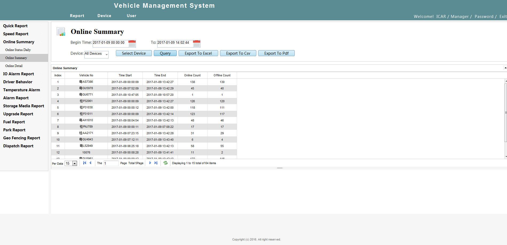Go to previous page arrow
Image resolution: width=507 pixels, height=245 pixels.
coord(90,163)
